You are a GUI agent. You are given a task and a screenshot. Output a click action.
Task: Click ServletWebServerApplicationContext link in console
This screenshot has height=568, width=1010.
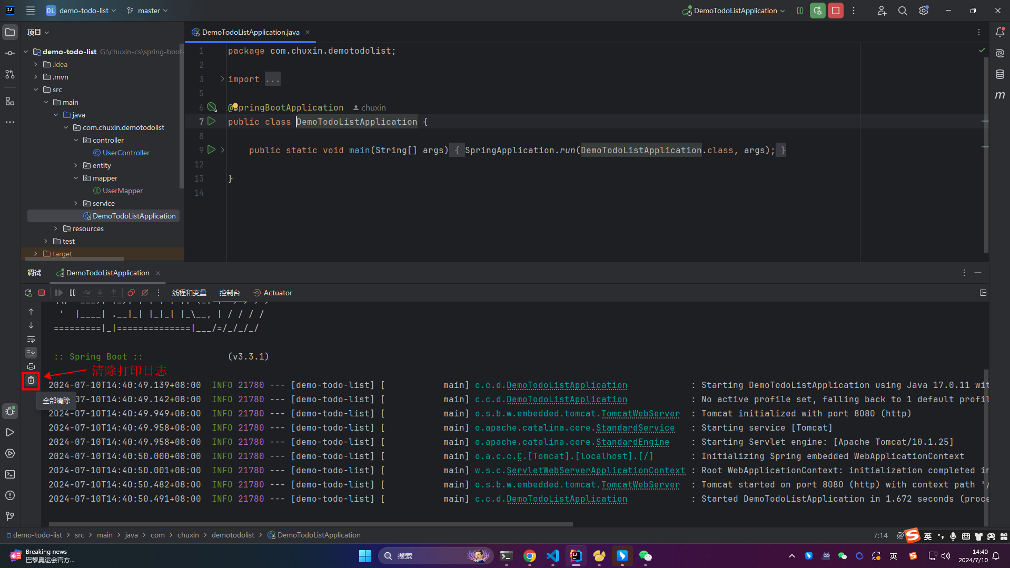596,471
